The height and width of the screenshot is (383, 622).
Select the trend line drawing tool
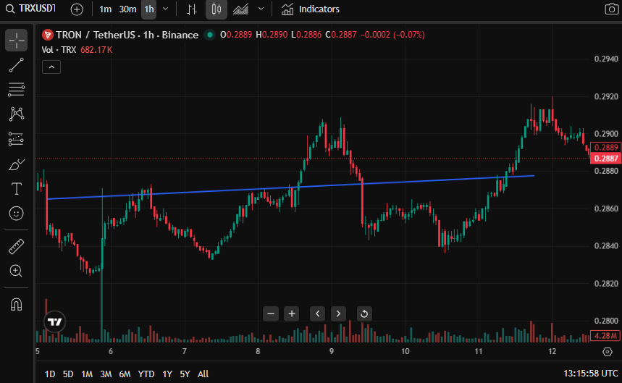16,65
